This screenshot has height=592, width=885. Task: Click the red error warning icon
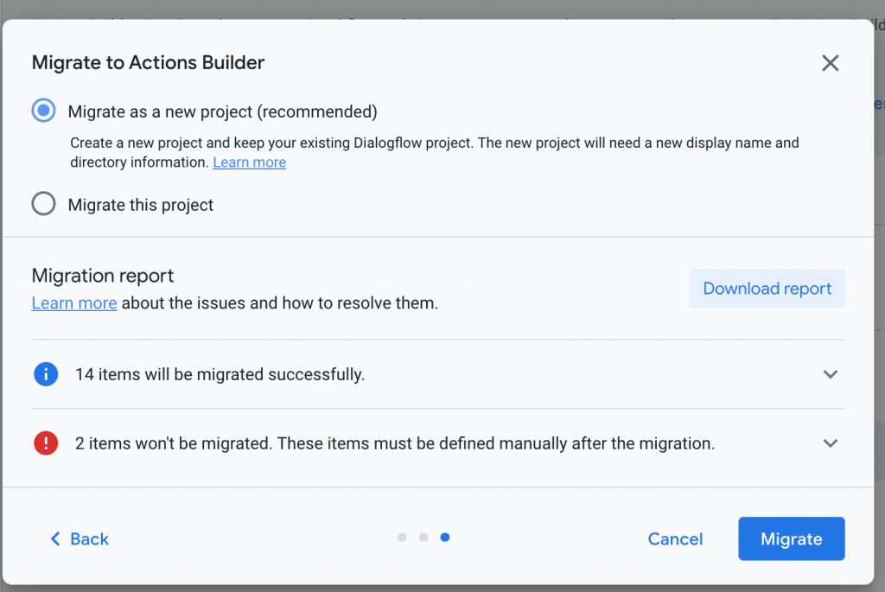click(45, 443)
